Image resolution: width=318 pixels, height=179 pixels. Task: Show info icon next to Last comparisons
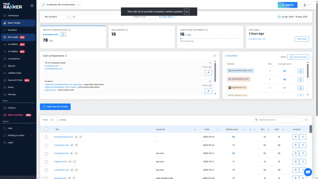point(66,56)
